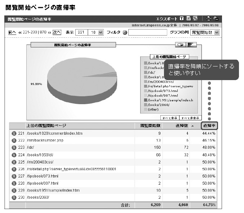Click the rightmost header icon beside printer

(x=216, y=19)
